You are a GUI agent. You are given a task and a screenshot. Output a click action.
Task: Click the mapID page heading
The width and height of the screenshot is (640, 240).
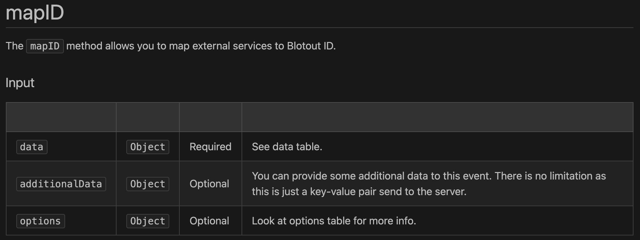click(35, 13)
